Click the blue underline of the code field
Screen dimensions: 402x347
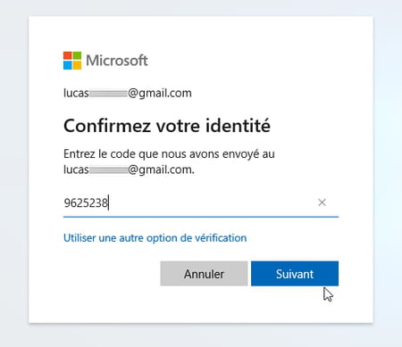coord(201,217)
